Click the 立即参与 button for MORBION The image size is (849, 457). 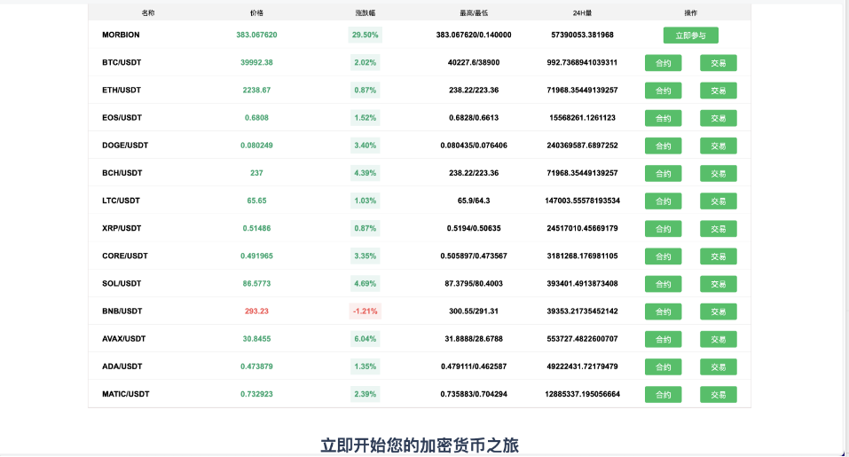[x=690, y=35]
